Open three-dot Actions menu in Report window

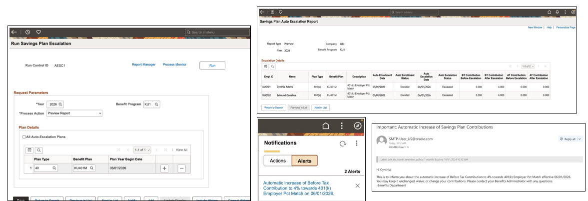point(566,12)
